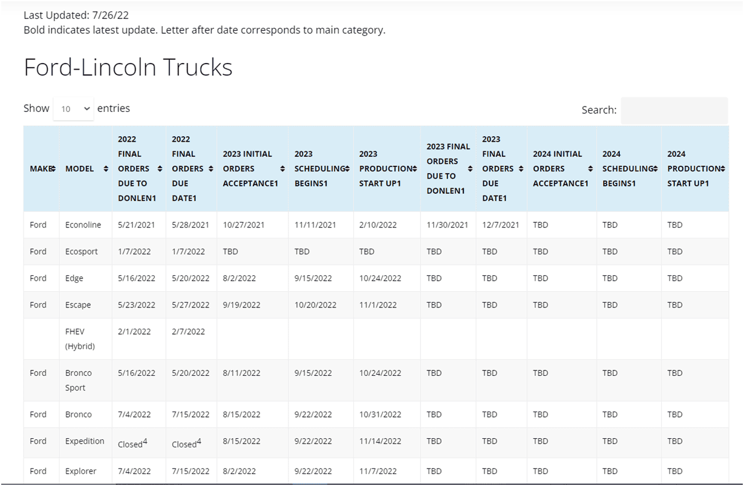Click the 11/30/2021 date cell
Screen dimensions: 744x486
448,225
